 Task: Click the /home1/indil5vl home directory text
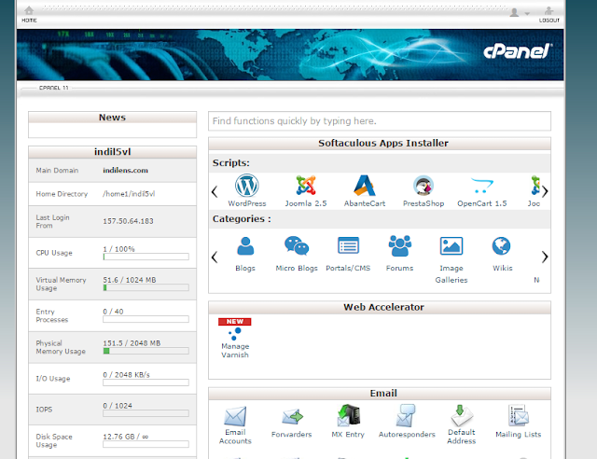[129, 194]
